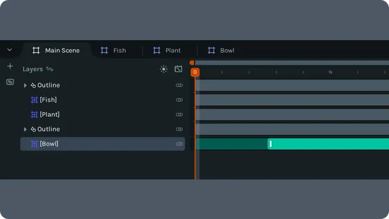389x219 pixels.
Task: Click the [Fish] layer timeline bar
Action: click(292, 100)
